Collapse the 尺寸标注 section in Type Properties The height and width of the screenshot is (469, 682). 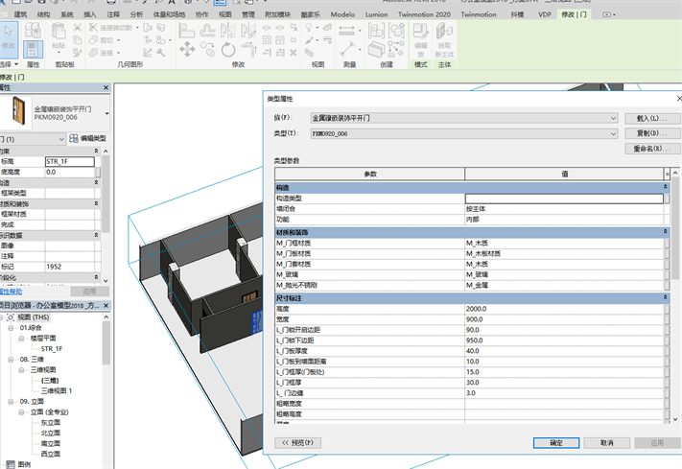[665, 297]
